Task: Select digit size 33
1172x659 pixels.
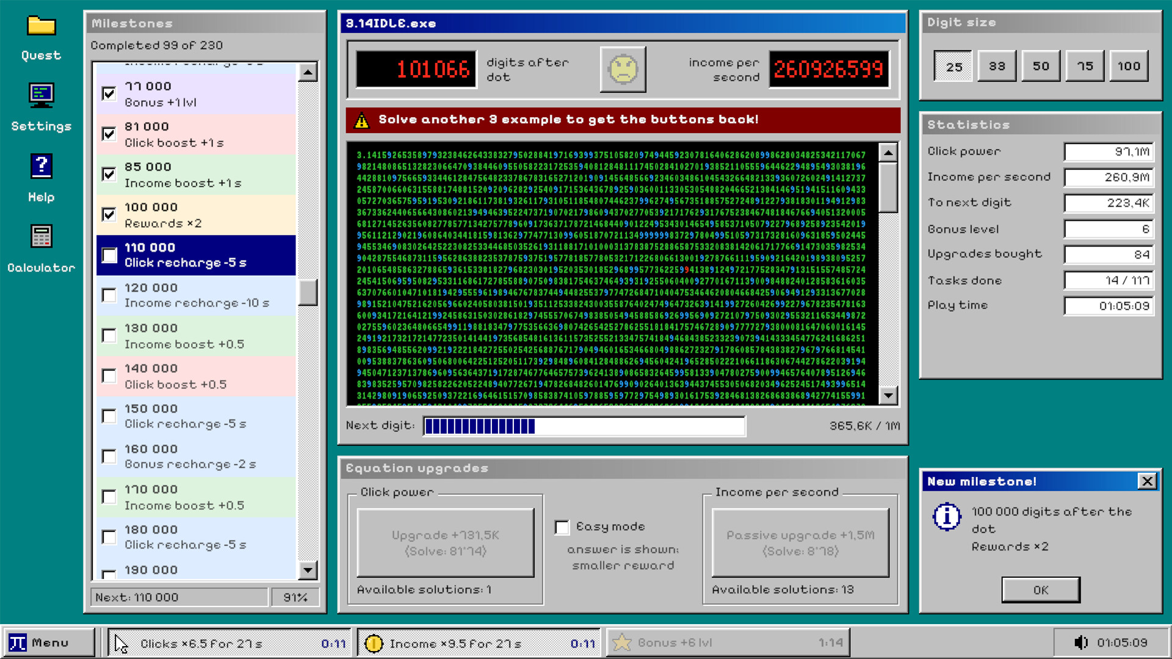Action: coord(997,66)
